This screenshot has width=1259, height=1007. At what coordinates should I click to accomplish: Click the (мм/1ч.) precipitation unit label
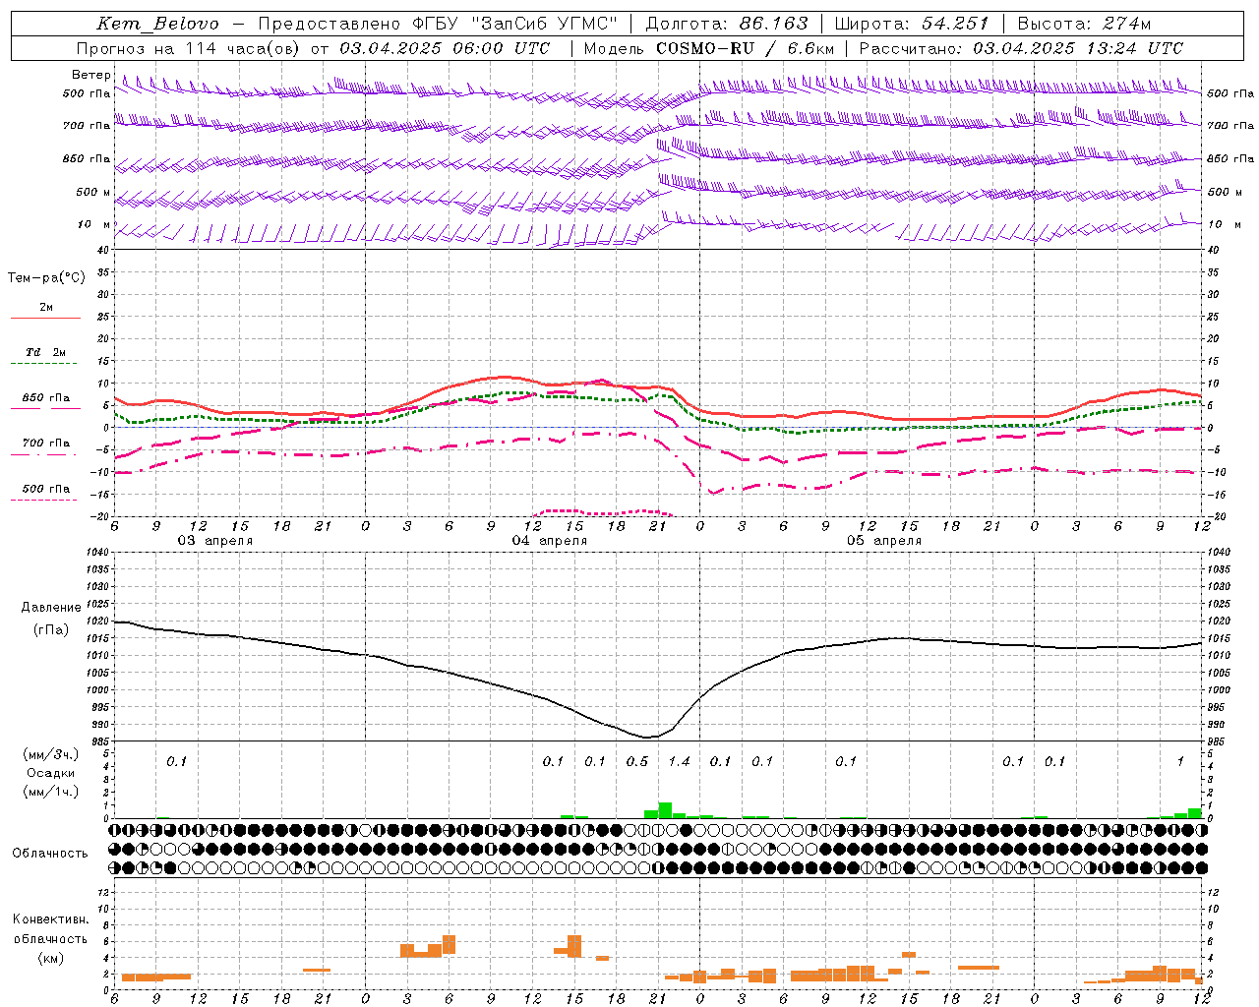pyautogui.click(x=50, y=792)
